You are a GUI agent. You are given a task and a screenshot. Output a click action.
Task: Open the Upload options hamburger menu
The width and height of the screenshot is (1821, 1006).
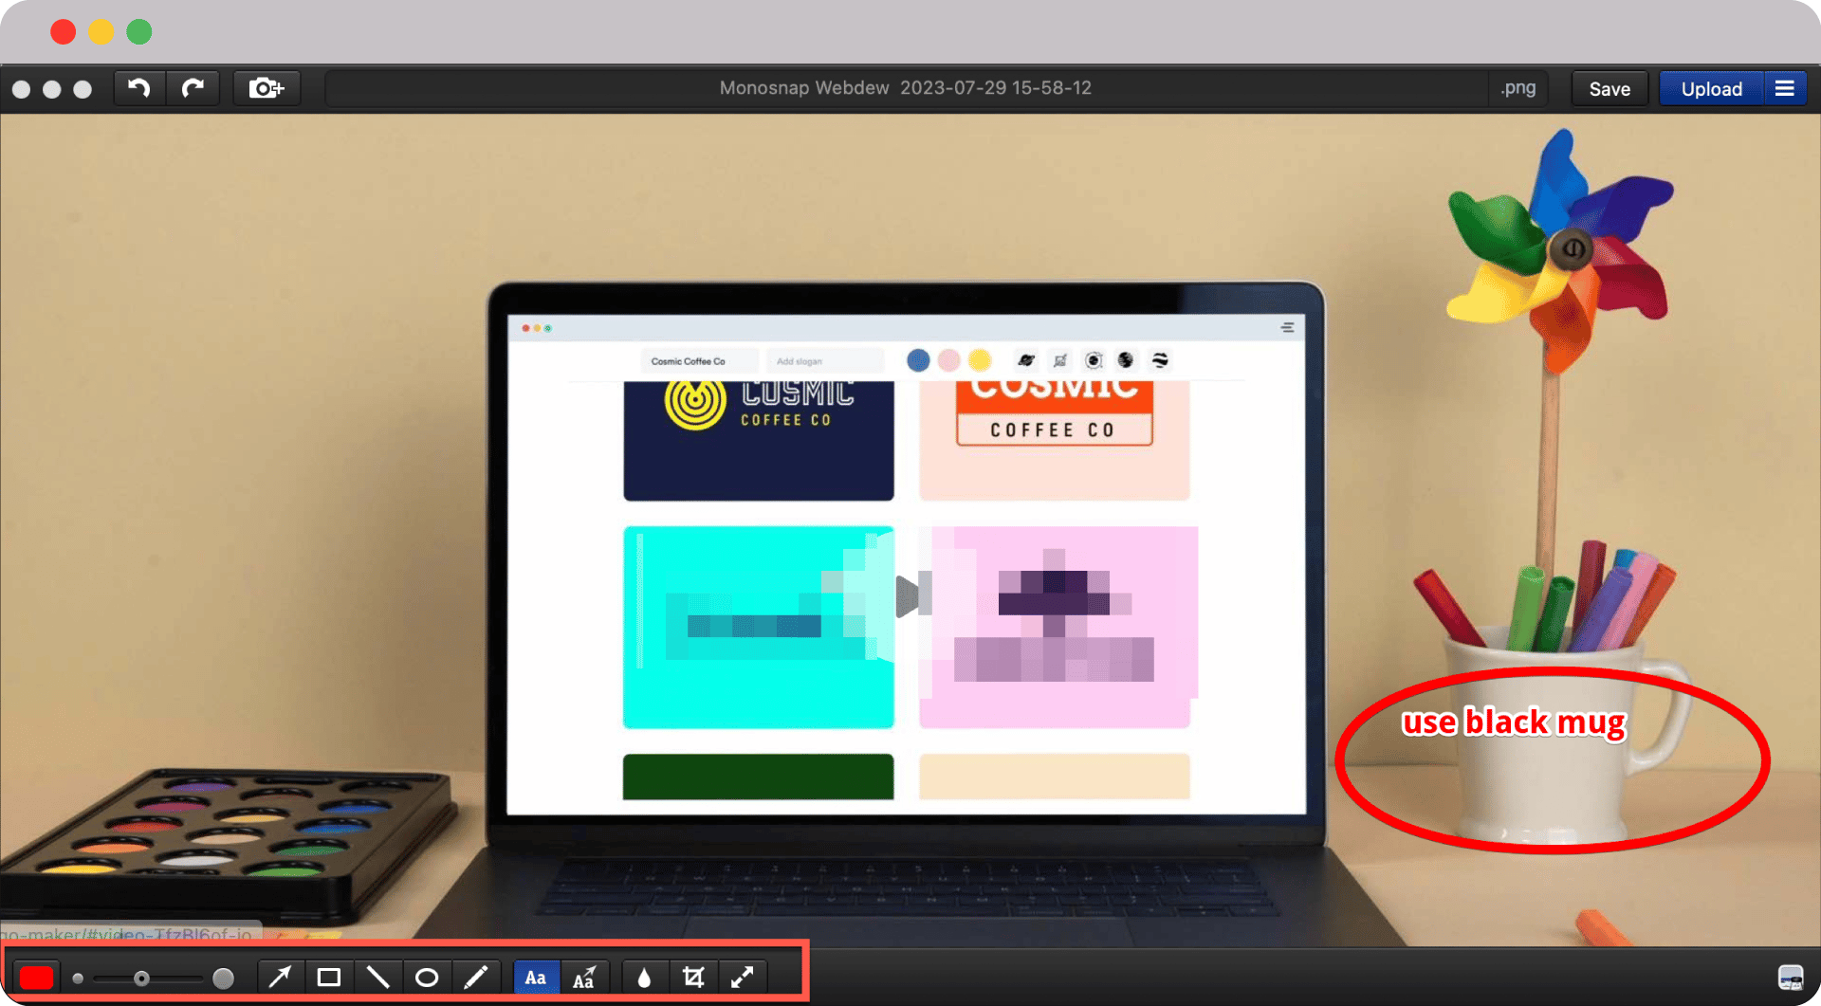(x=1784, y=88)
